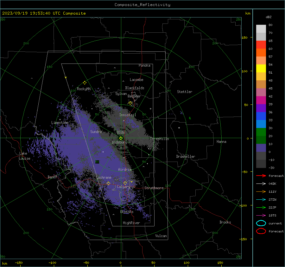This screenshot has width=285, height=267.
Task: Pick the bright yellow 54 dBZ swatch
Action: [x=261, y=68]
